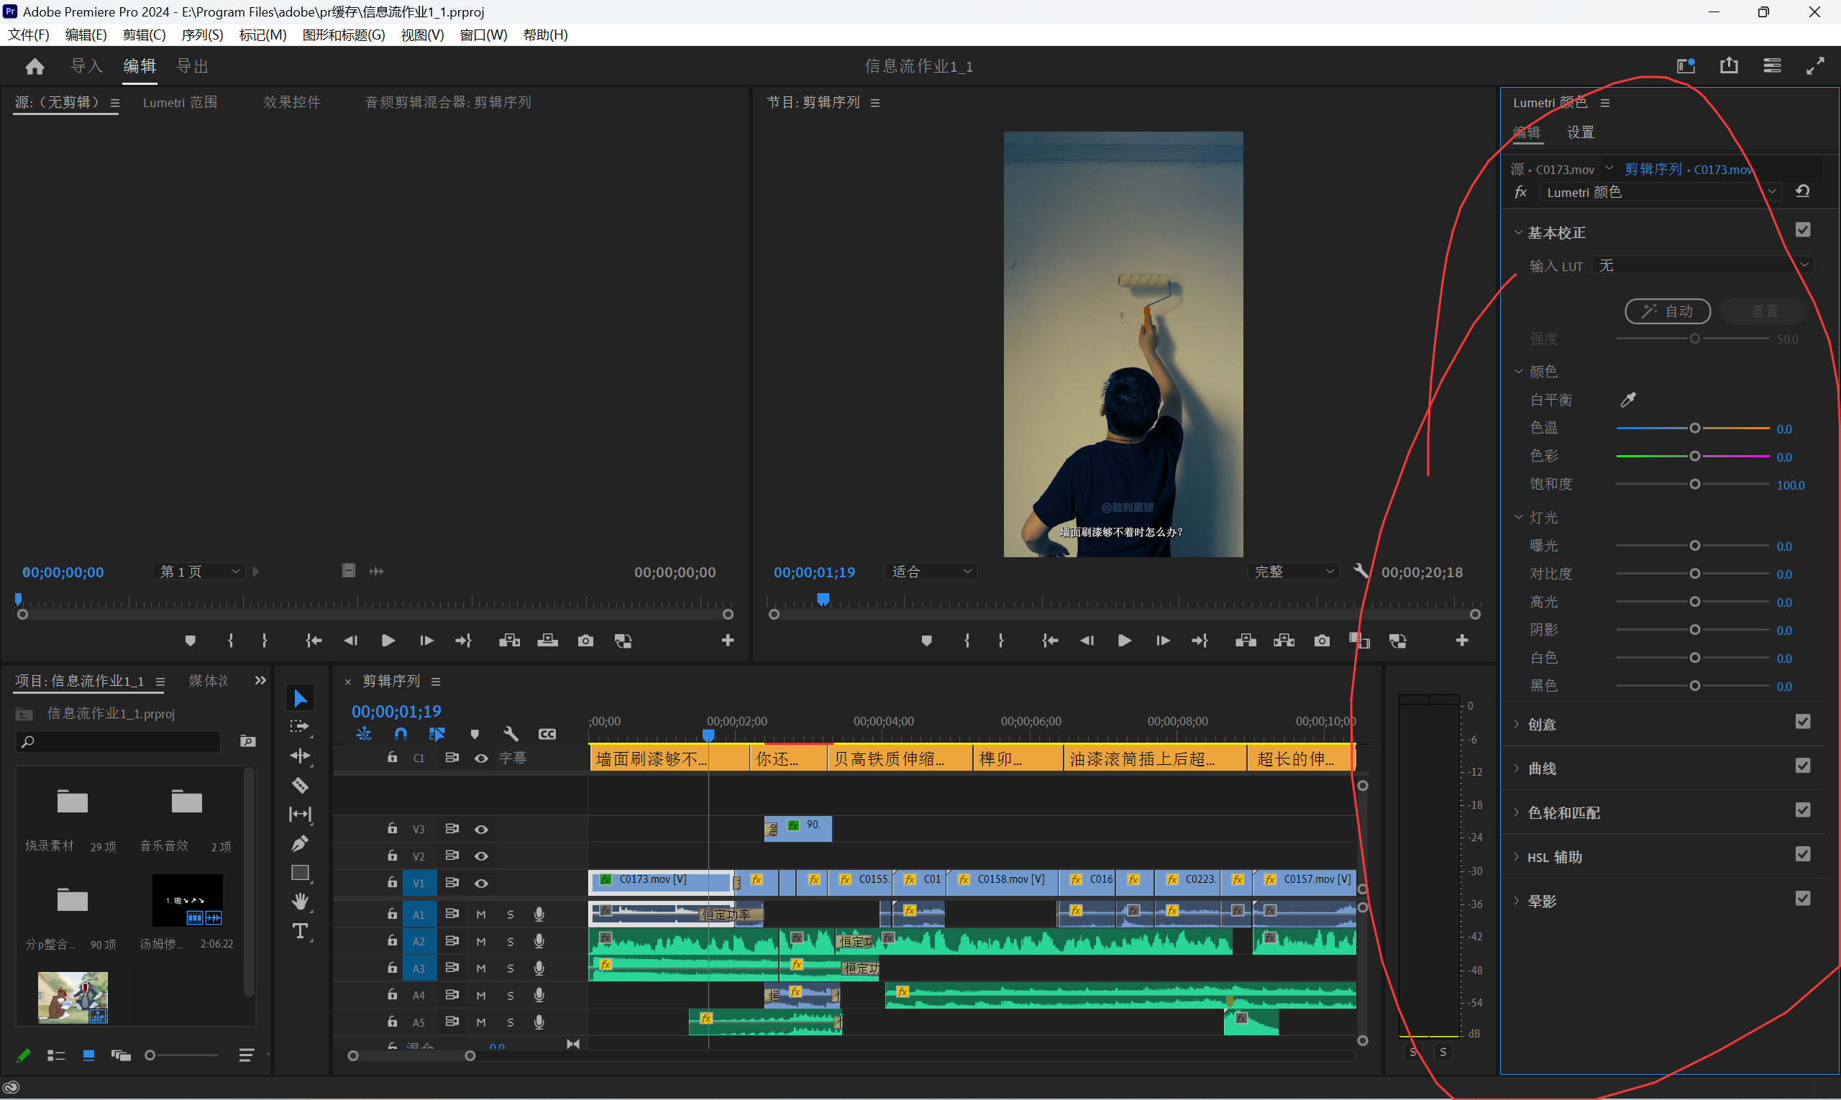Select the Hand tool
This screenshot has height=1100, width=1841.
coord(301,902)
